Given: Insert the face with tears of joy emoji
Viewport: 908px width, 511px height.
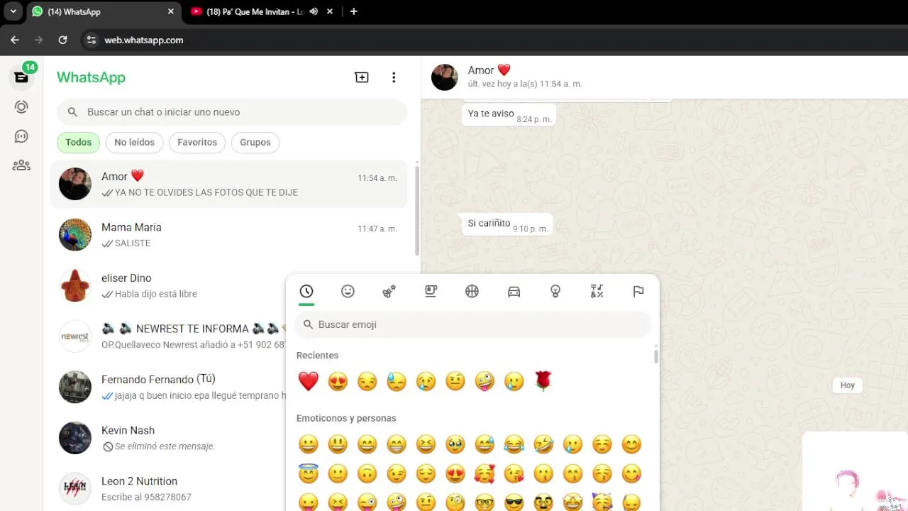Looking at the screenshot, I should pos(514,445).
